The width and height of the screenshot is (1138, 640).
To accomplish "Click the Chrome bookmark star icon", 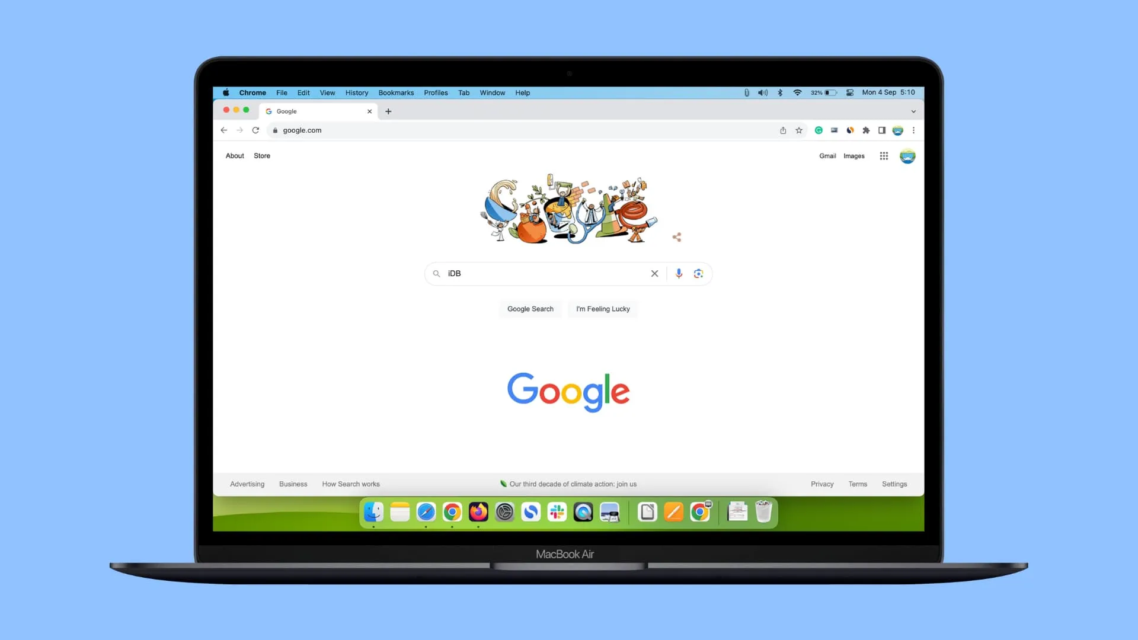I will 799,130.
